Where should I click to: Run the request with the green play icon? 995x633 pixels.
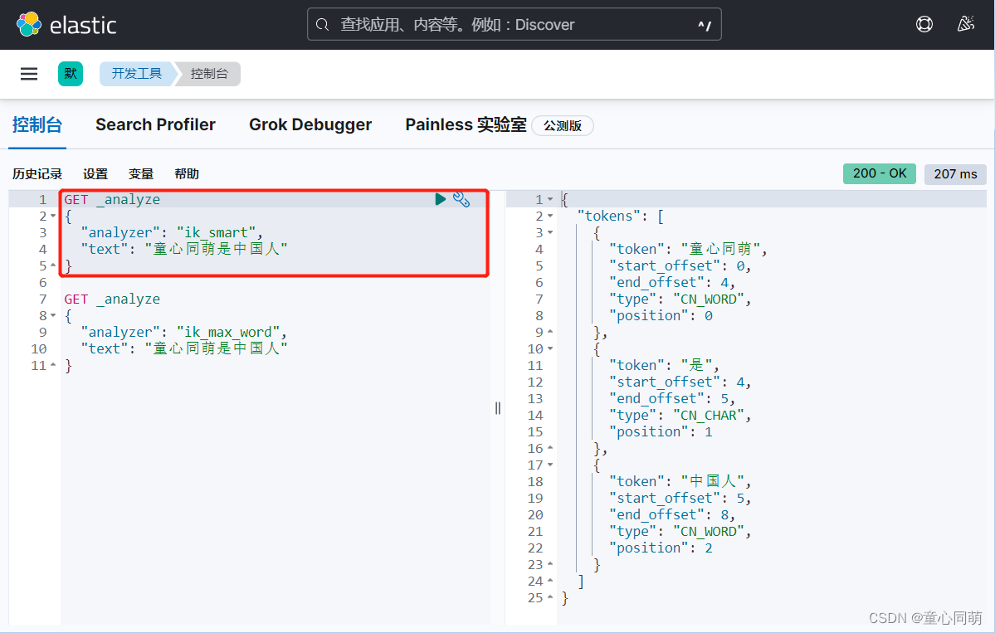[x=441, y=199]
